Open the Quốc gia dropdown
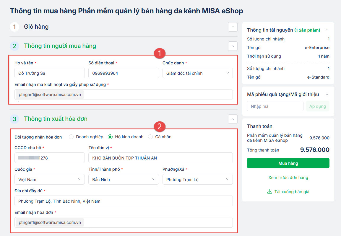The height and width of the screenshot is (236, 341). 49,179
